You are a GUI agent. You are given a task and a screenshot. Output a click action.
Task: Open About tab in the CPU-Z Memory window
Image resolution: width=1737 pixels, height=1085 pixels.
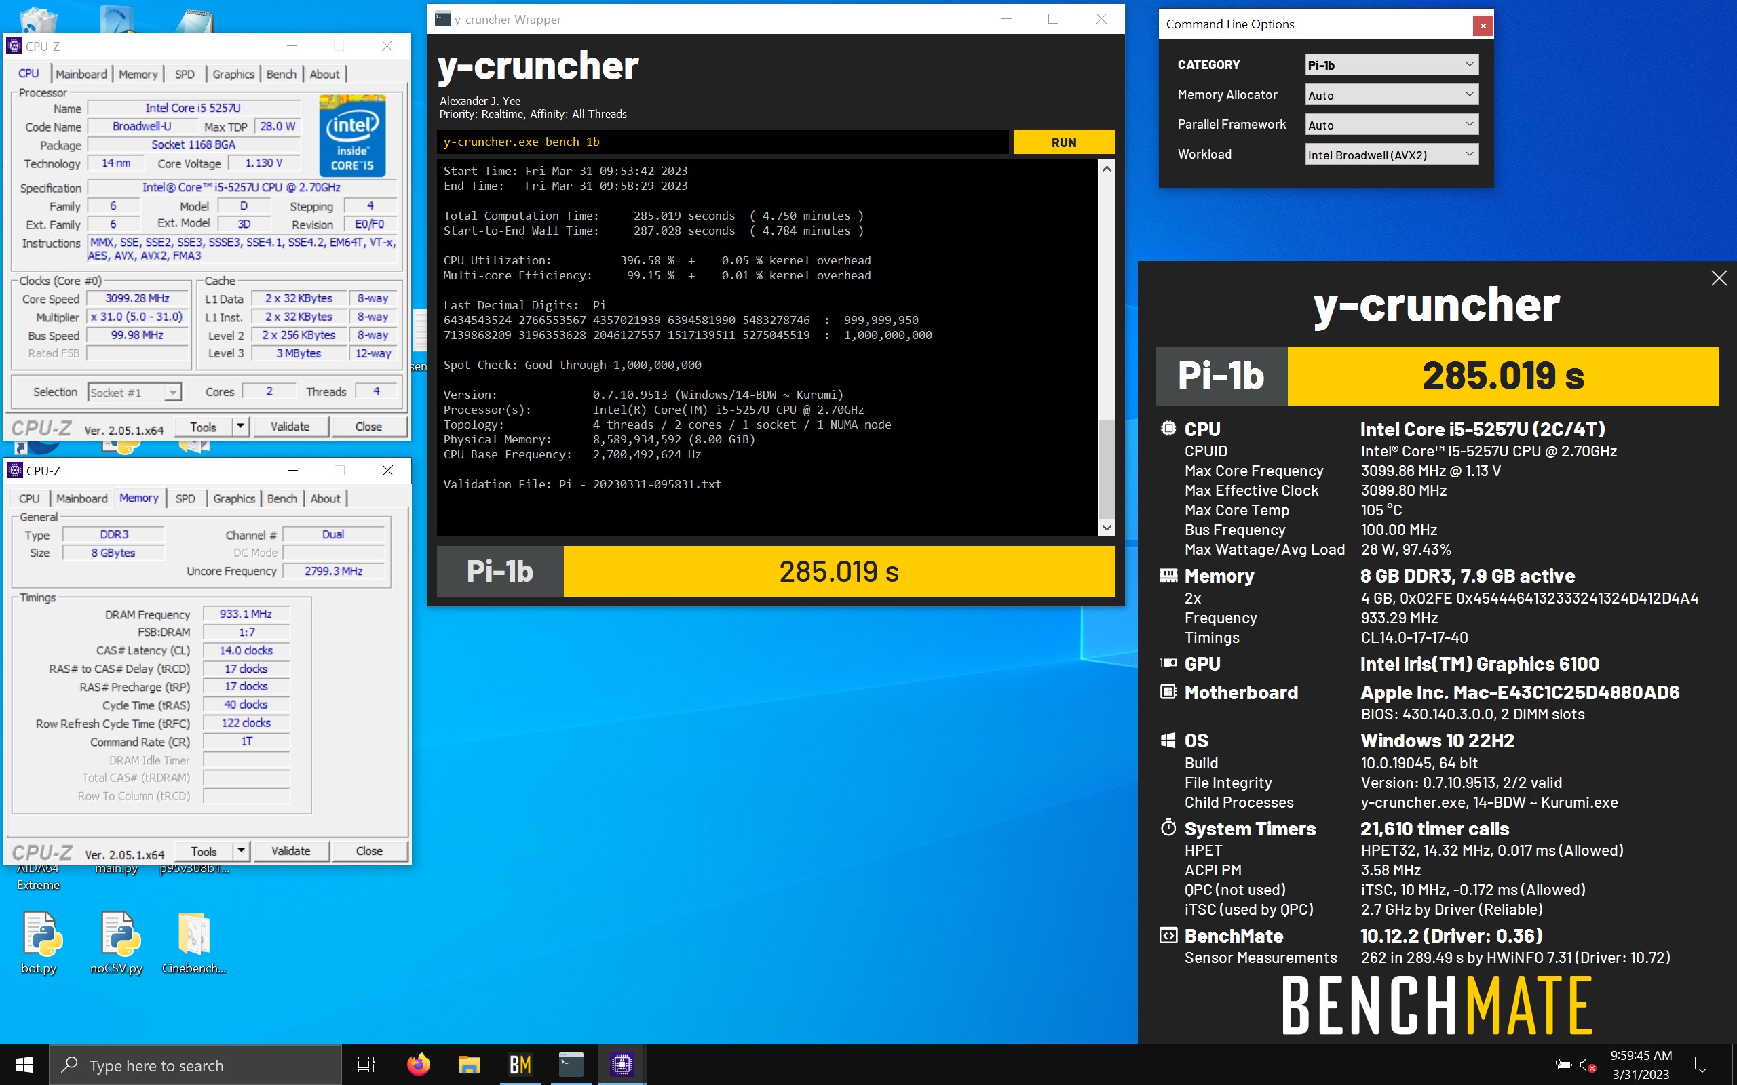tap(325, 498)
